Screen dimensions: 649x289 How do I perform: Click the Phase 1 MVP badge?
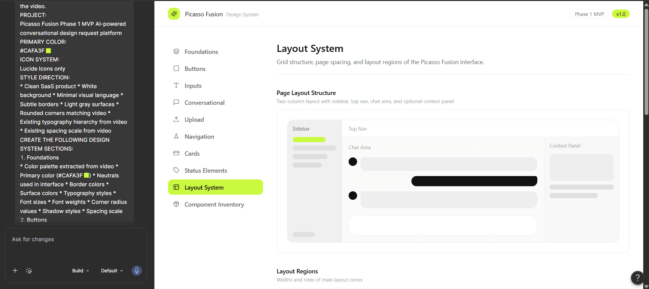tap(589, 14)
